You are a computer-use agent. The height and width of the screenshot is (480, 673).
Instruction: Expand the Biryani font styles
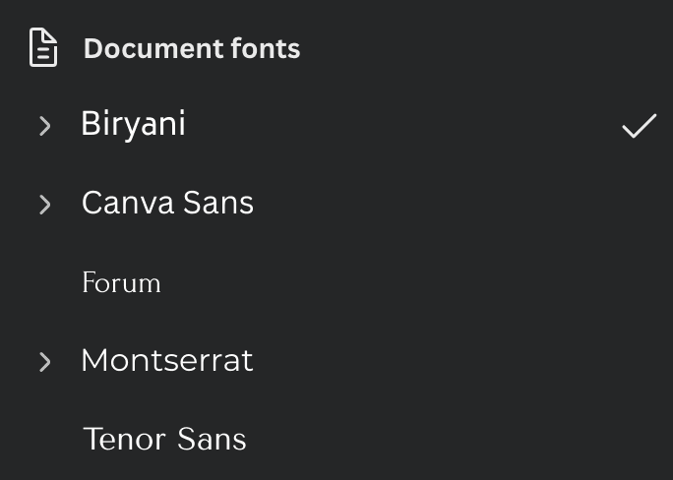[x=44, y=126]
